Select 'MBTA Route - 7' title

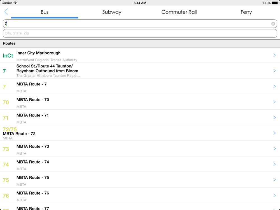(31, 84)
